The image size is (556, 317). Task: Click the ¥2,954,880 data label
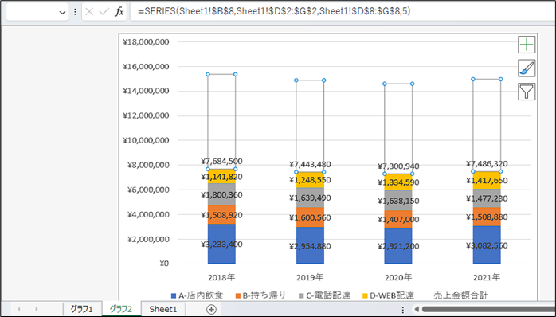310,246
